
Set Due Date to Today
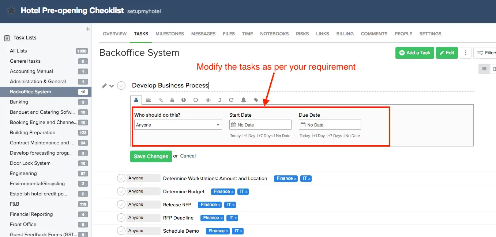305,136
